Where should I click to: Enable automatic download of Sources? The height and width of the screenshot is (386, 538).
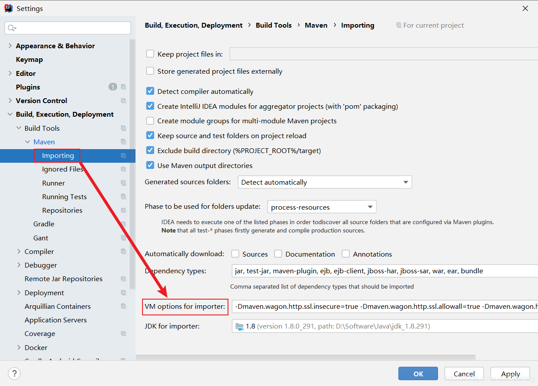click(x=235, y=254)
